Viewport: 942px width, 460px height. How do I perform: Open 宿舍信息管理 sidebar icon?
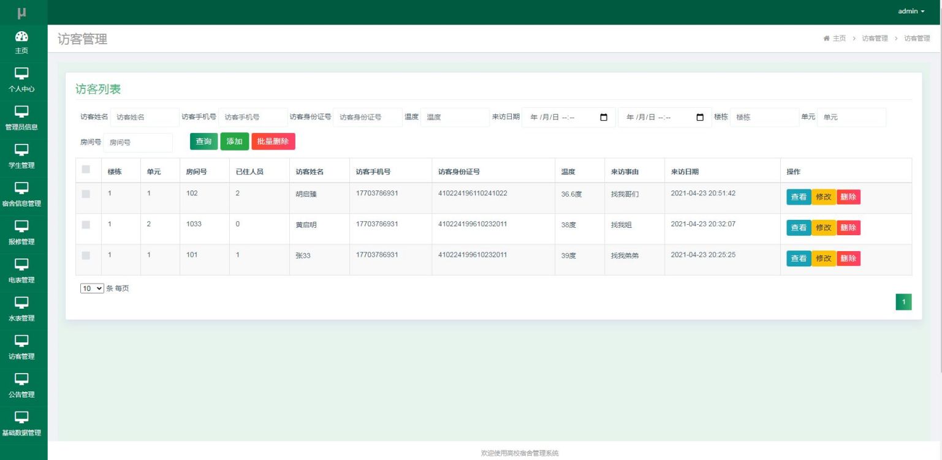point(21,188)
